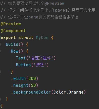Place cursor on the @Component decorator
Screen dimensions: 99x109
click(x=13, y=31)
